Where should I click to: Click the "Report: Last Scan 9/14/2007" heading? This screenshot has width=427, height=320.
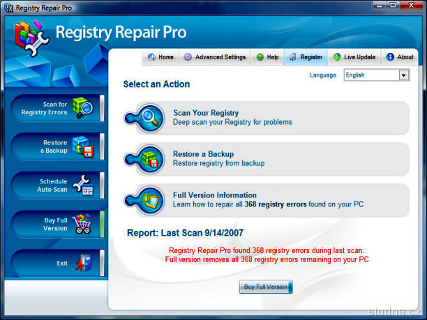(x=185, y=233)
